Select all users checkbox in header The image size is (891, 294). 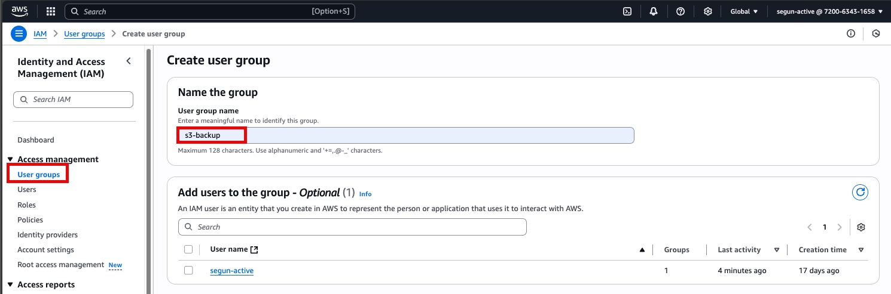click(x=188, y=249)
